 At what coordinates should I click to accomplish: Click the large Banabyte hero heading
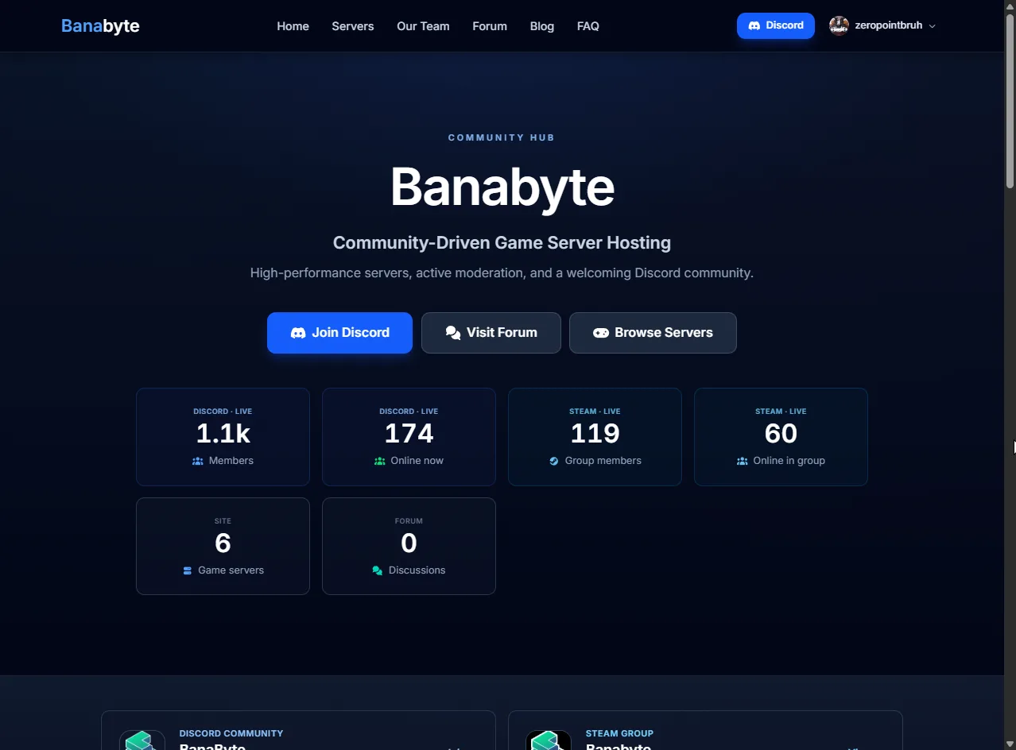pyautogui.click(x=502, y=187)
